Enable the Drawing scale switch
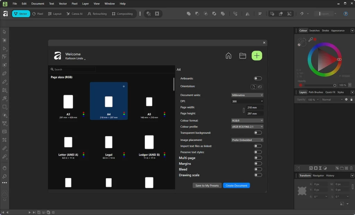The height and width of the screenshot is (215, 355). (x=258, y=175)
